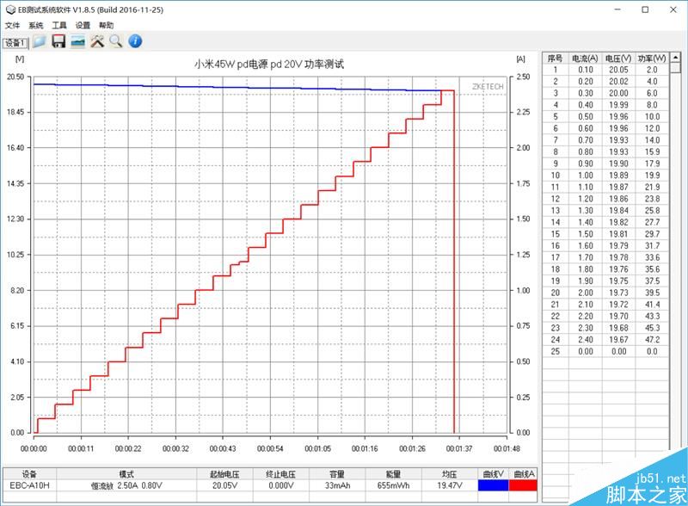The width and height of the screenshot is (688, 506).
Task: Click the 模式 header in summary table
Action: click(126, 474)
